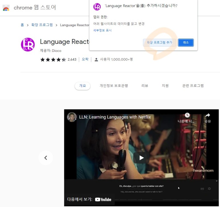Go to the previous screenshot with the left arrow
Viewport: 220px width, 207px height.
[x=46, y=158]
